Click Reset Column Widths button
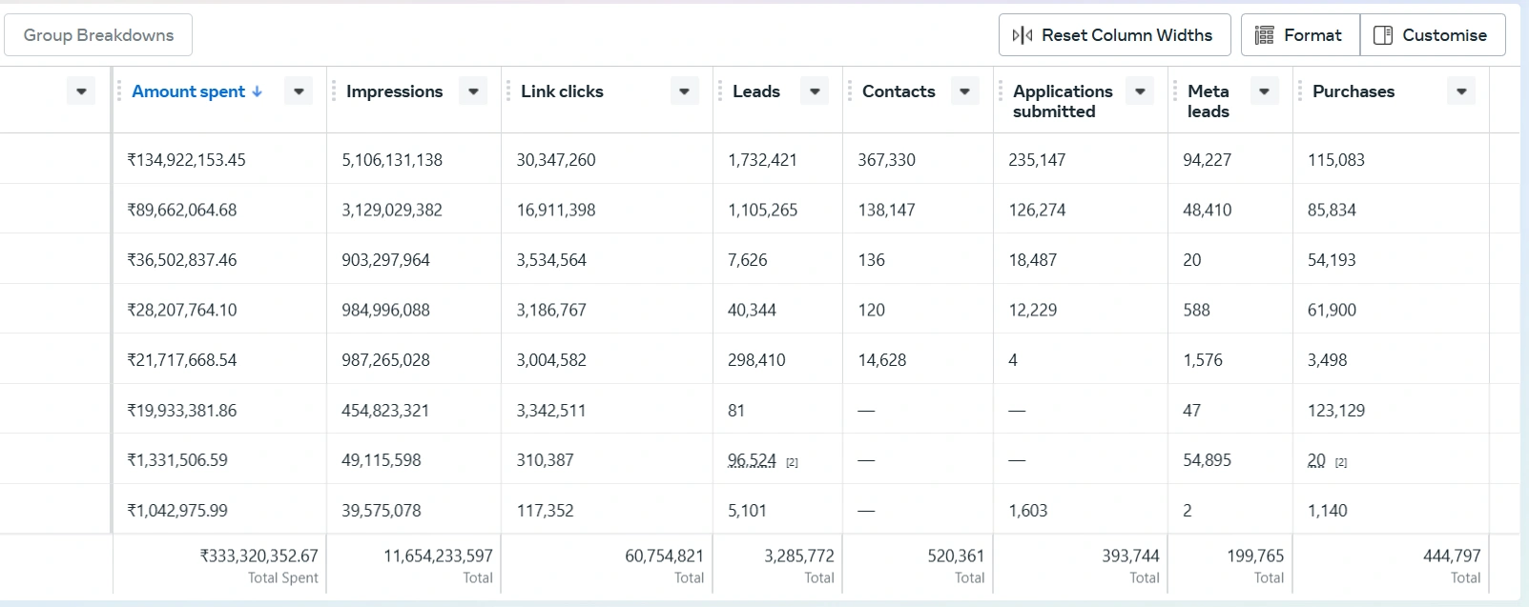Screen dimensions: 1529x607 [x=1114, y=35]
